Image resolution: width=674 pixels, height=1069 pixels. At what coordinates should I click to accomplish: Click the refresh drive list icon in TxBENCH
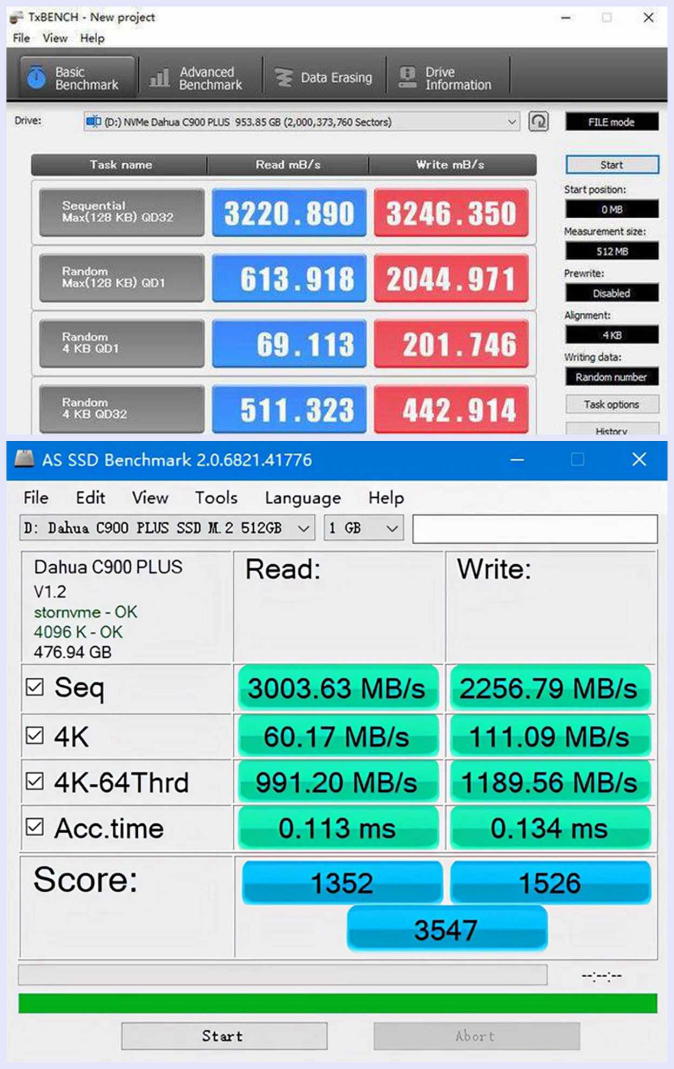coord(538,122)
